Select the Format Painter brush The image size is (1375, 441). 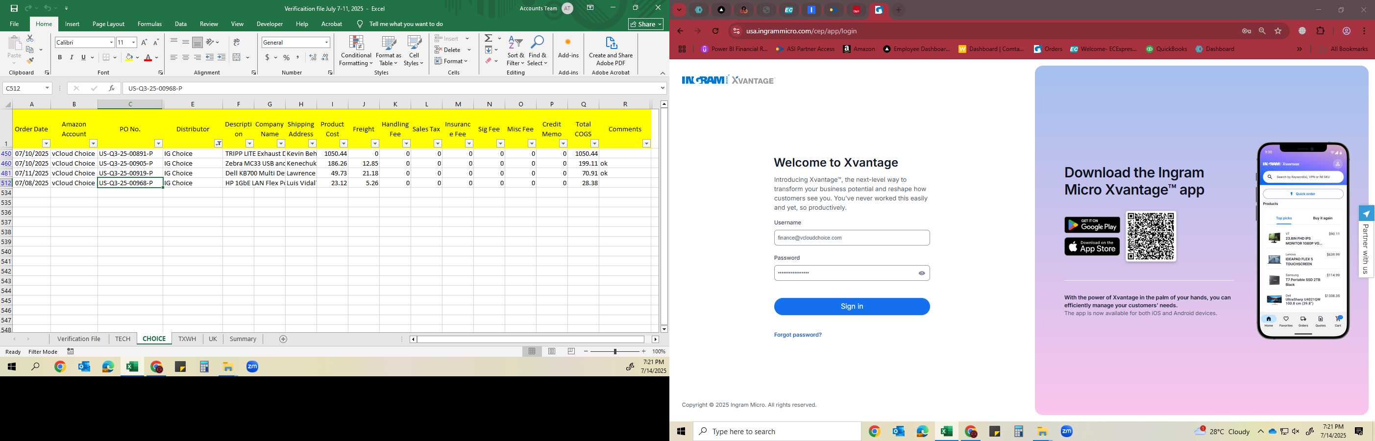tap(30, 60)
